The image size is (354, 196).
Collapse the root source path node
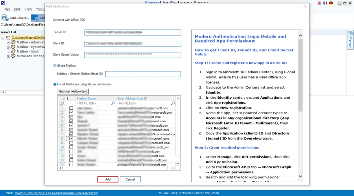point(3,38)
